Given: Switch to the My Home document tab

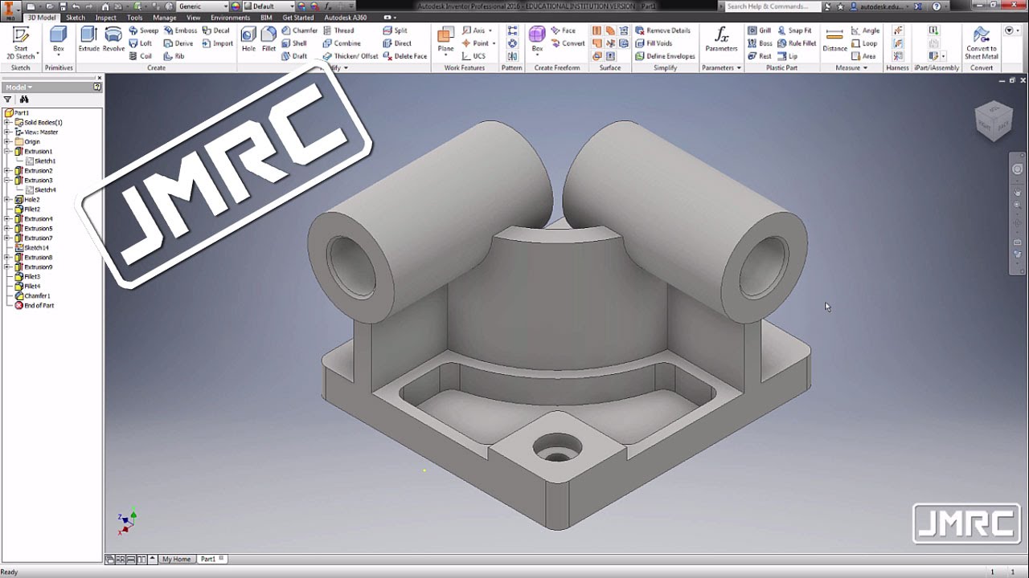Looking at the screenshot, I should click(x=176, y=560).
